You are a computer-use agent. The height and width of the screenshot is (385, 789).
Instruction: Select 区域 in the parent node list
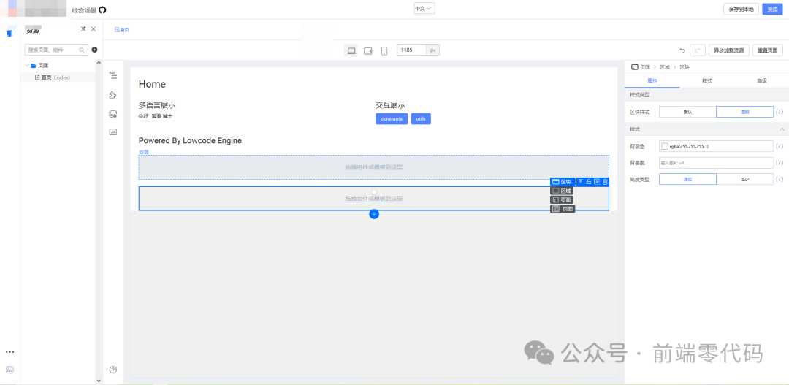[562, 191]
